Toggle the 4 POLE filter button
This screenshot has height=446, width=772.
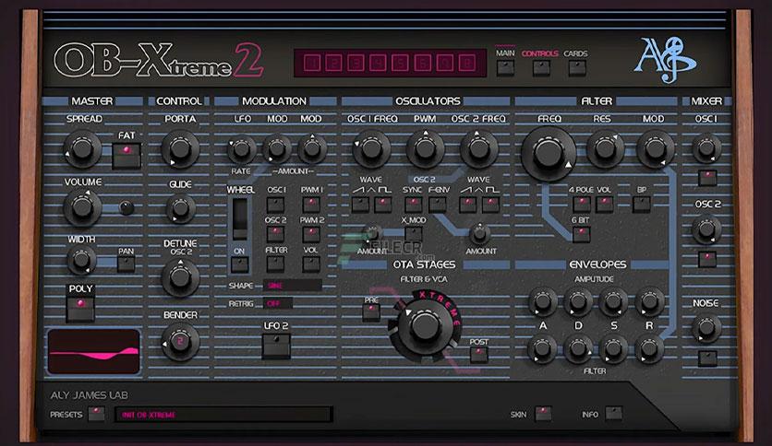pyautogui.click(x=581, y=205)
